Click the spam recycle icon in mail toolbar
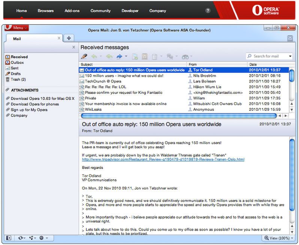The width and height of the screenshot is (299, 245). click(x=145, y=57)
